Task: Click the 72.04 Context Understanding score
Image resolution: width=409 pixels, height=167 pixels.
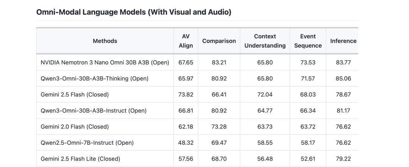Action: click(265, 94)
